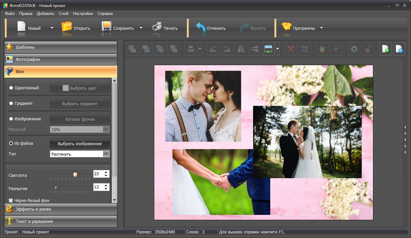Activate the crop tool icon
Viewport: 411px width, 238px height.
[x=305, y=49]
